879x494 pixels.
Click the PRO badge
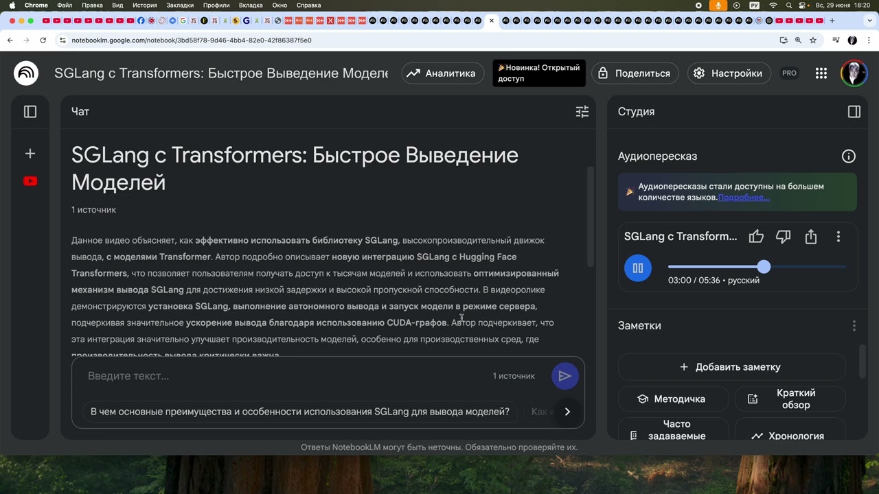789,73
